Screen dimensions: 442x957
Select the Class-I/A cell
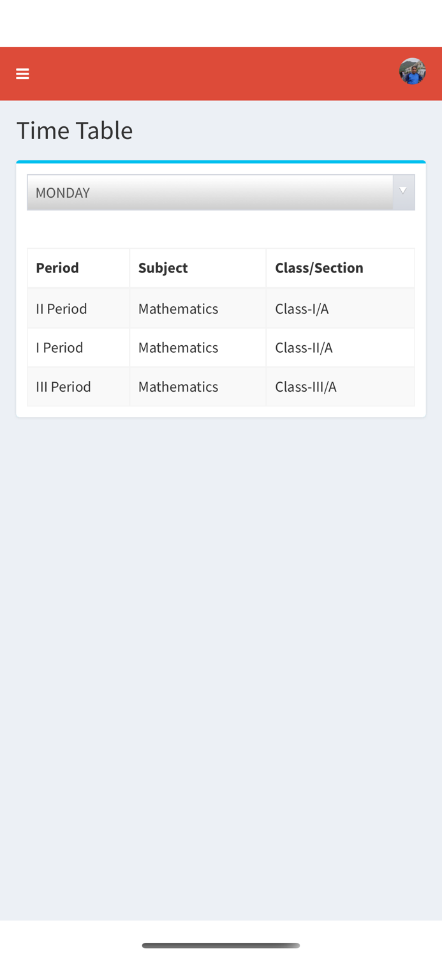point(302,309)
